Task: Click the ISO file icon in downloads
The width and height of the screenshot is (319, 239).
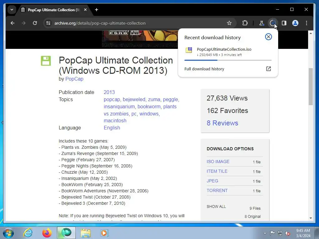Action: (x=189, y=50)
